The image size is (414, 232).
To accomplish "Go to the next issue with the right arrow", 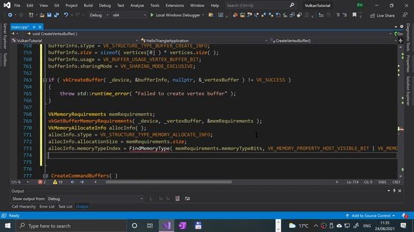I will tap(82, 182).
